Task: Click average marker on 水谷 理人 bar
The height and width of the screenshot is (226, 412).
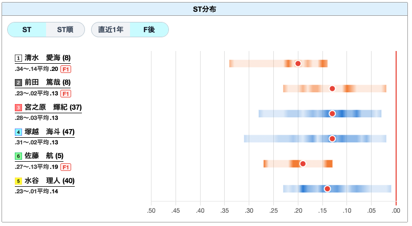Action: point(327,189)
